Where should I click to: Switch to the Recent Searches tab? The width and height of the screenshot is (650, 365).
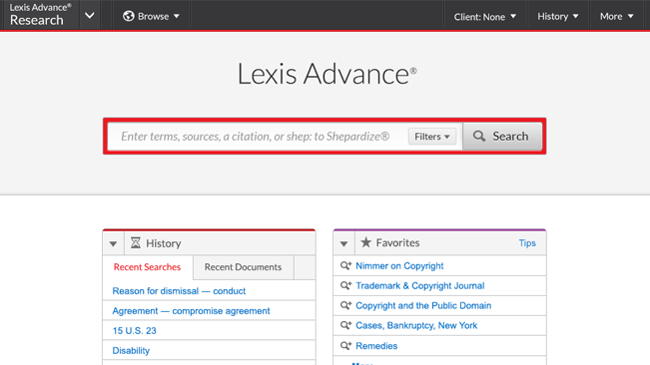[147, 267]
